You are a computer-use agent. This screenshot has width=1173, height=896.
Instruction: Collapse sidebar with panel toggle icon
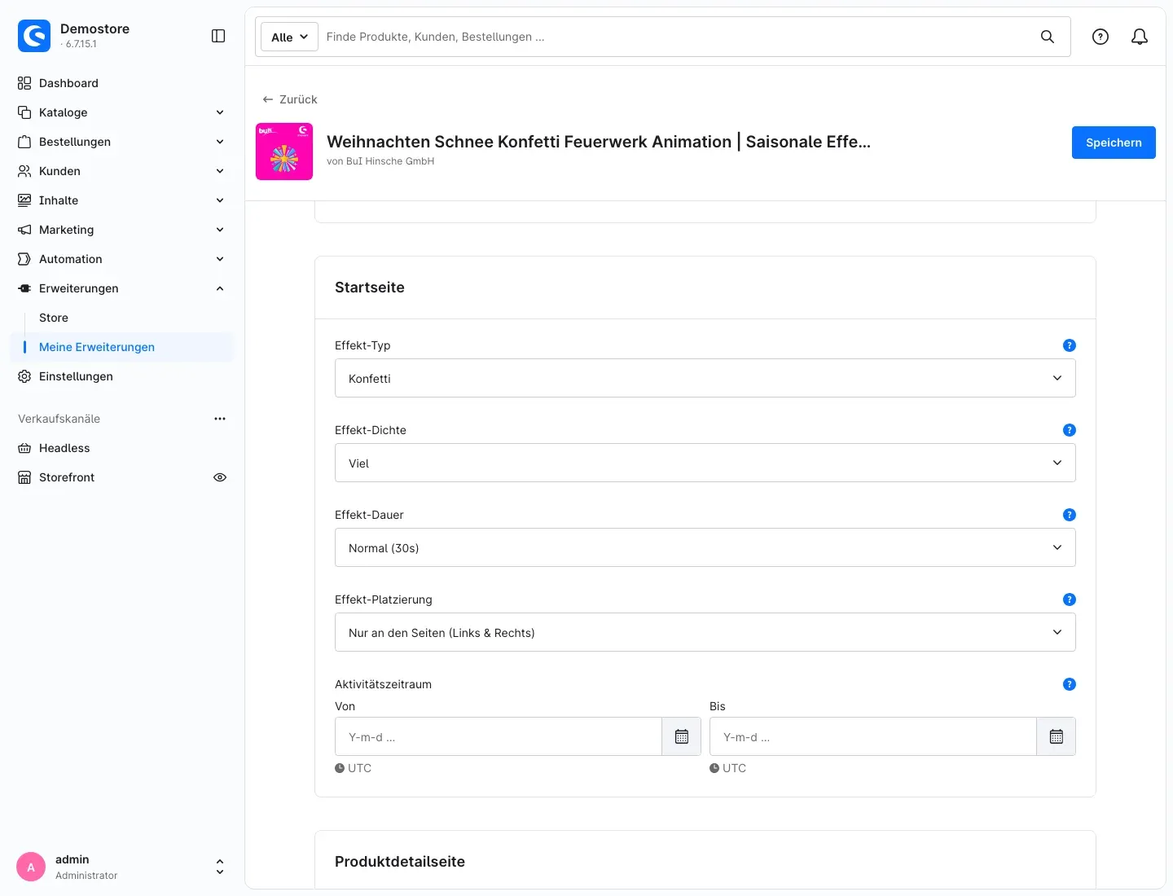[x=218, y=36]
